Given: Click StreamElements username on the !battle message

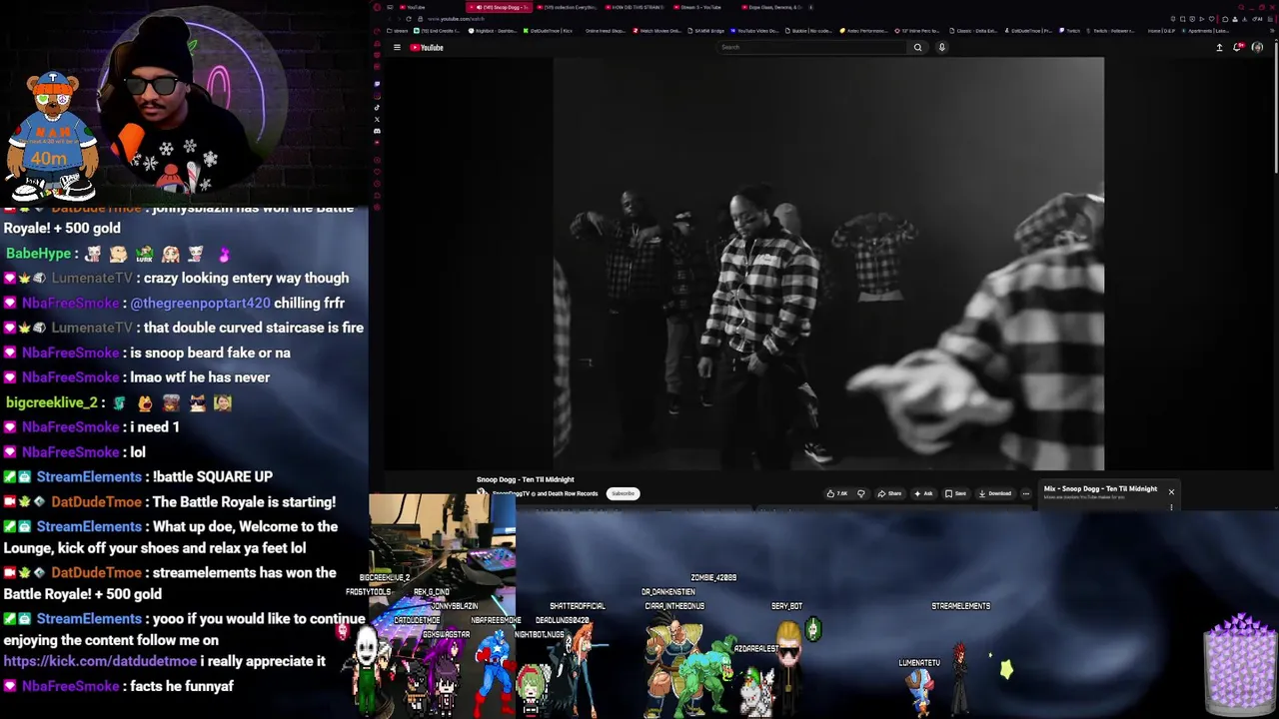Looking at the screenshot, I should tap(89, 476).
